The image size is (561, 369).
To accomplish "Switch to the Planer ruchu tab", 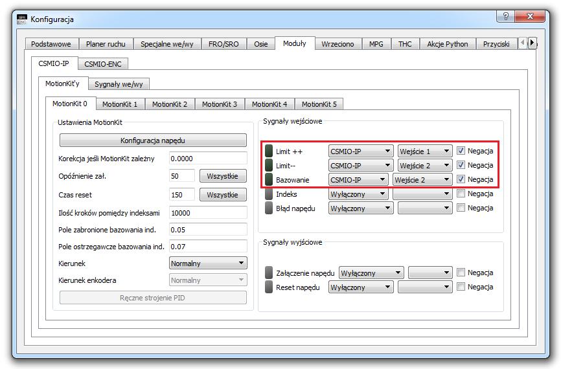I will point(106,44).
